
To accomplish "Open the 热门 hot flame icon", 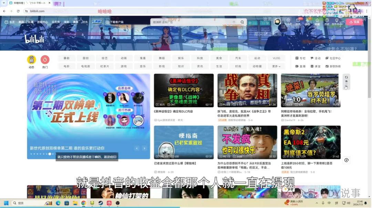I will (x=45, y=60).
